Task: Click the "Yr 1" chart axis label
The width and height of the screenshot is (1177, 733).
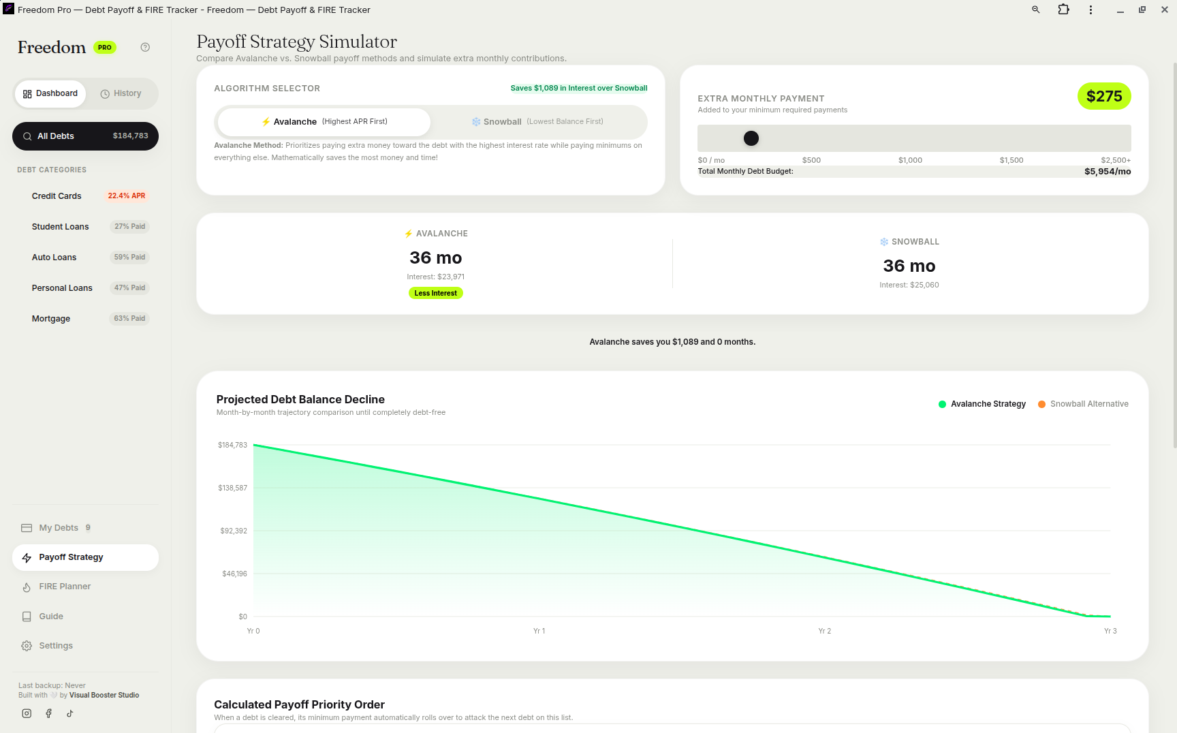Action: click(539, 631)
